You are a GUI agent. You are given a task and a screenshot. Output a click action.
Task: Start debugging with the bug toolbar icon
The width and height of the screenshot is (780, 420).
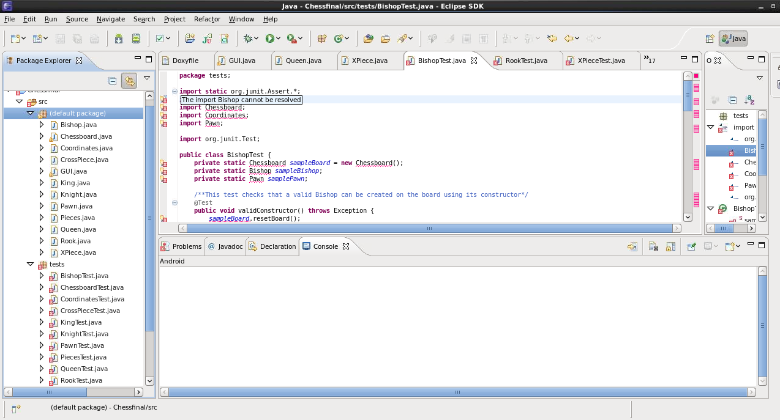(247, 38)
